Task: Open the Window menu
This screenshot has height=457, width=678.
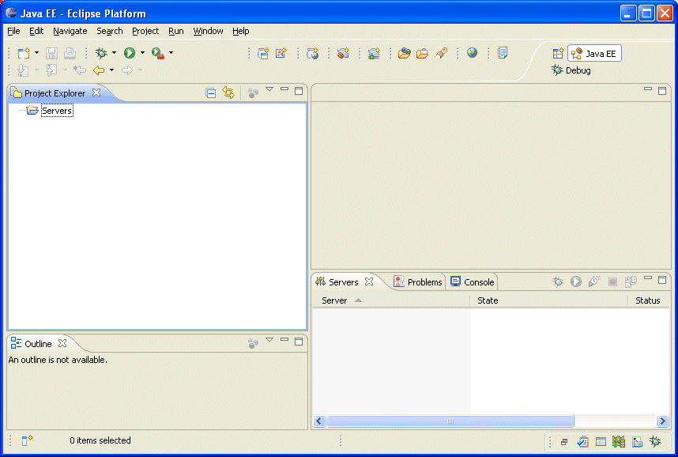Action: point(208,31)
